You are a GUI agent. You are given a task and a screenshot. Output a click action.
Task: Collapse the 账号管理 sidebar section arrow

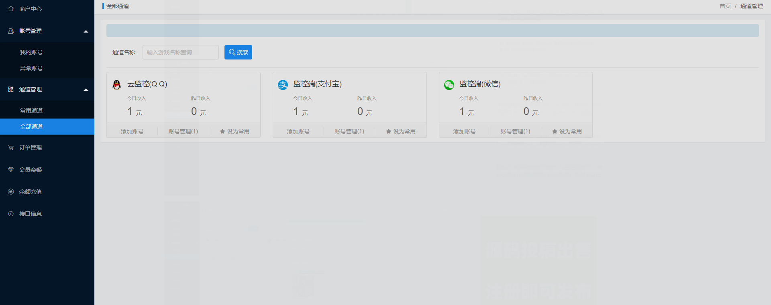86,31
